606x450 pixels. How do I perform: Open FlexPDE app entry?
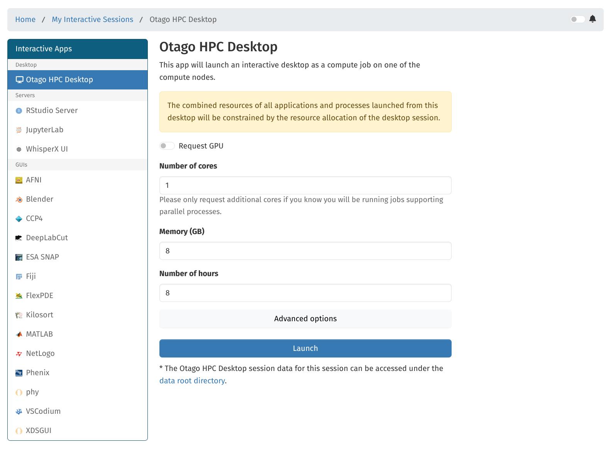(x=78, y=296)
